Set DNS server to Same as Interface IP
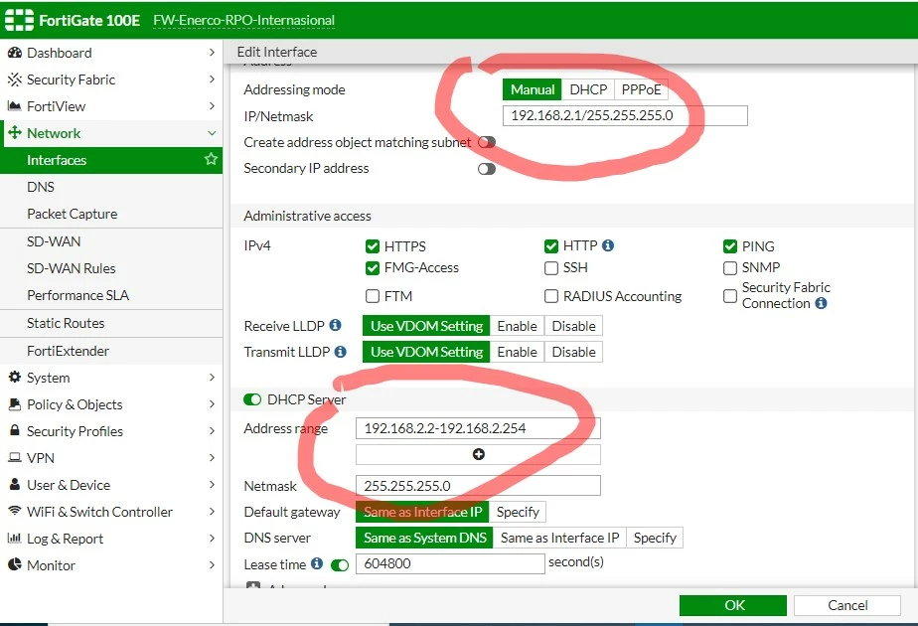The image size is (918, 626). [559, 538]
